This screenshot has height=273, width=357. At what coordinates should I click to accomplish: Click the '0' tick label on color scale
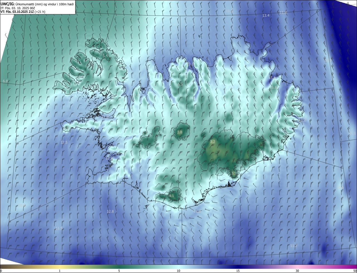[x=1, y=271]
